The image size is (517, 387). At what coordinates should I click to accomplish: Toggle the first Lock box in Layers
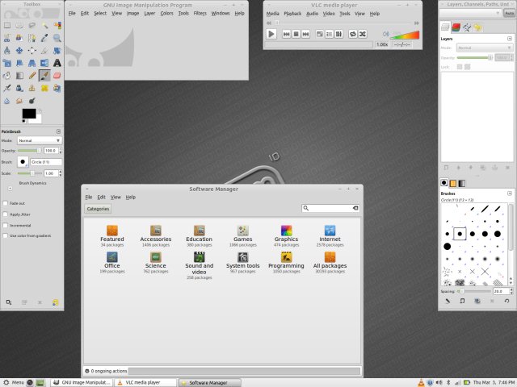tap(460, 67)
